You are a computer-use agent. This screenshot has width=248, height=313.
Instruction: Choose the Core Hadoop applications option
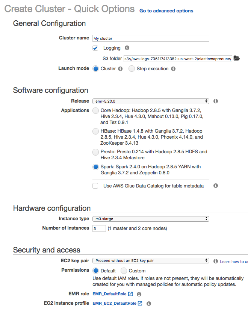[x=96, y=110]
